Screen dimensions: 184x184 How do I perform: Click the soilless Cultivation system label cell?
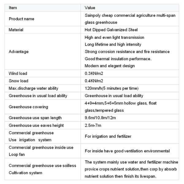(x=42, y=169)
